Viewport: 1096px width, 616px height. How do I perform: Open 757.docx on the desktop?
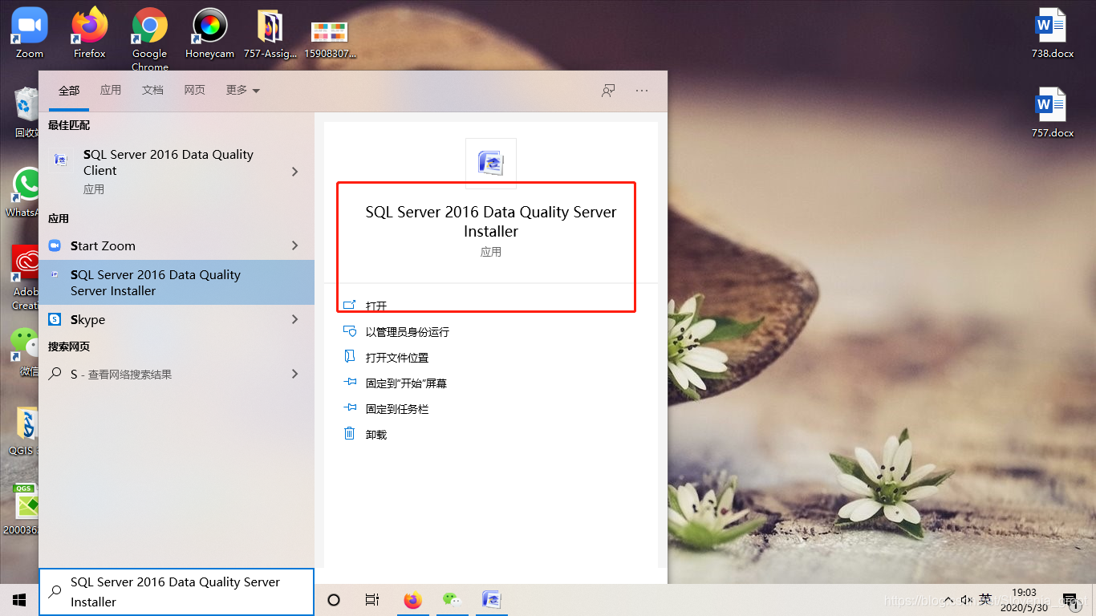[x=1052, y=112]
